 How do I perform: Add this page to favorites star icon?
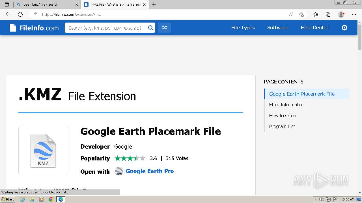pyautogui.click(x=301, y=14)
